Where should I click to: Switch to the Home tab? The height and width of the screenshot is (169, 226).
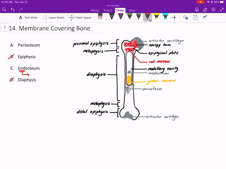coord(95,10)
